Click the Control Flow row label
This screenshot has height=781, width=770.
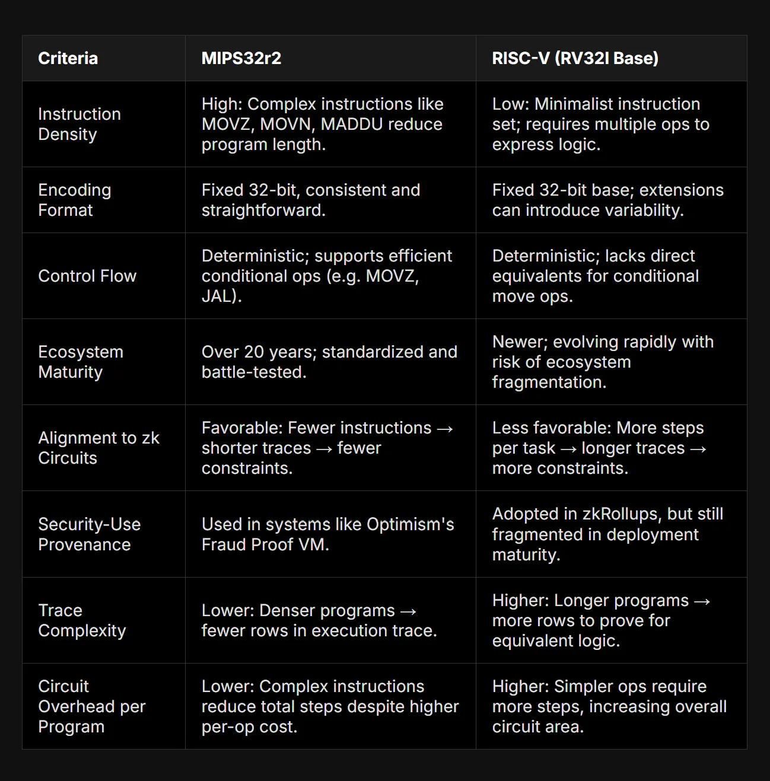(x=87, y=276)
